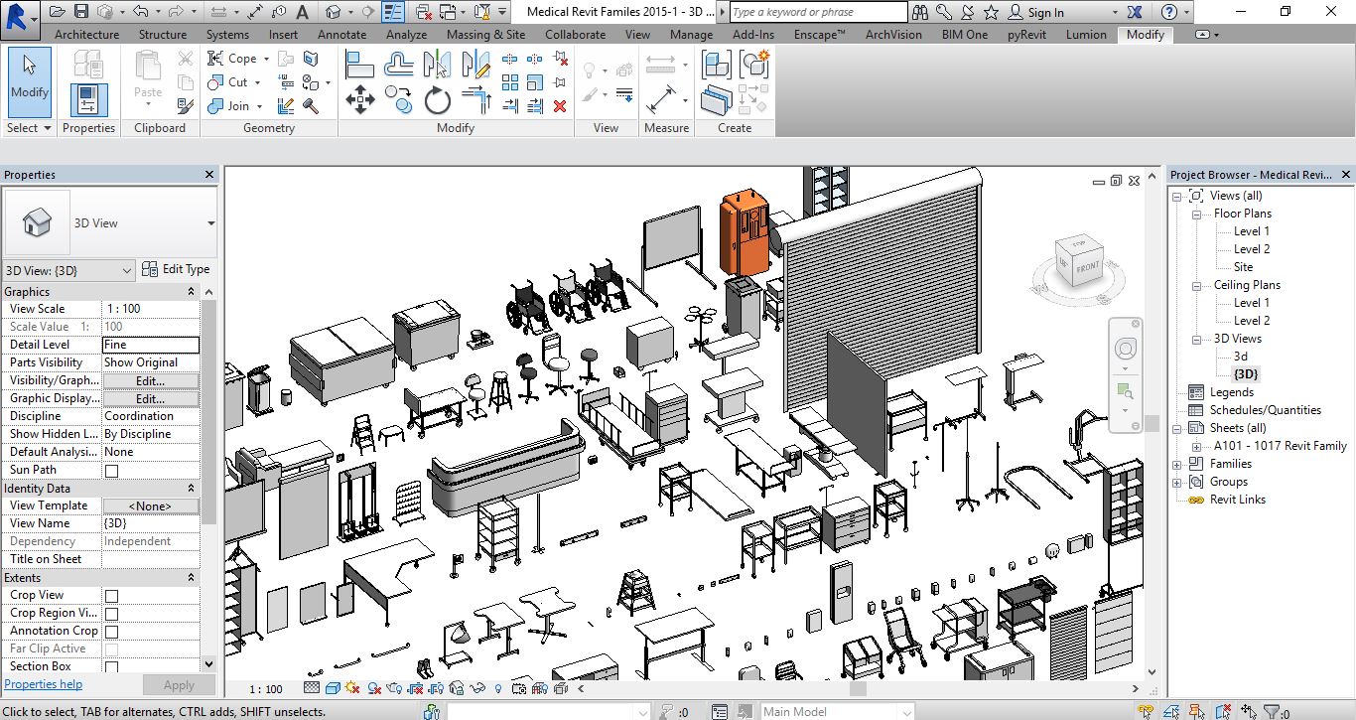This screenshot has height=720, width=1356.
Task: Expand the Families node in Project Browser
Action: coord(1177,464)
